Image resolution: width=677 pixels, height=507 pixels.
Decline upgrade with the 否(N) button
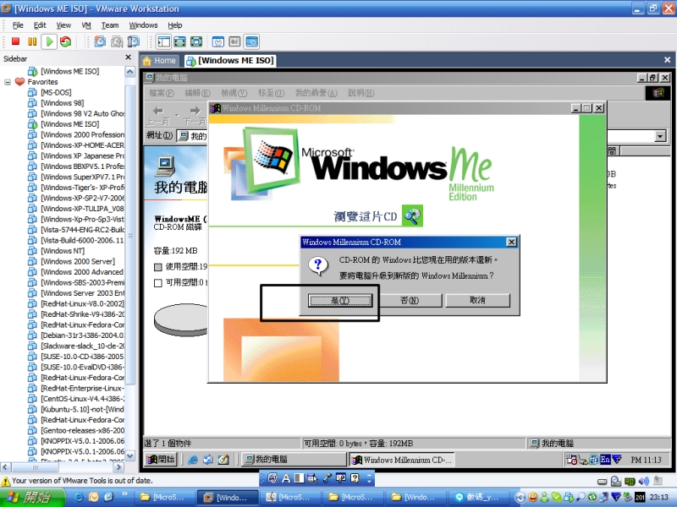[x=410, y=301]
